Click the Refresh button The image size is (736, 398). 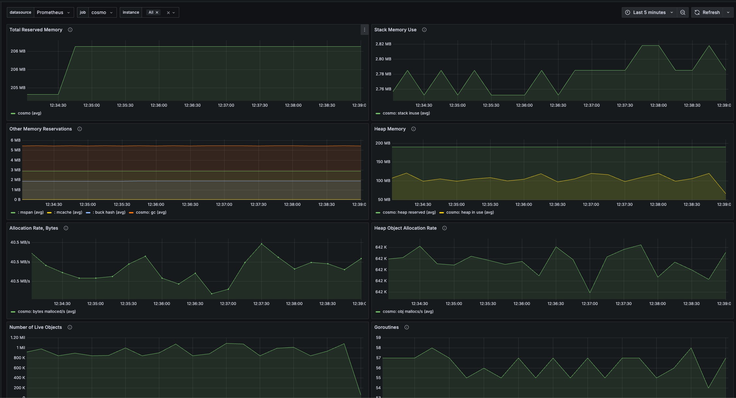click(x=711, y=12)
